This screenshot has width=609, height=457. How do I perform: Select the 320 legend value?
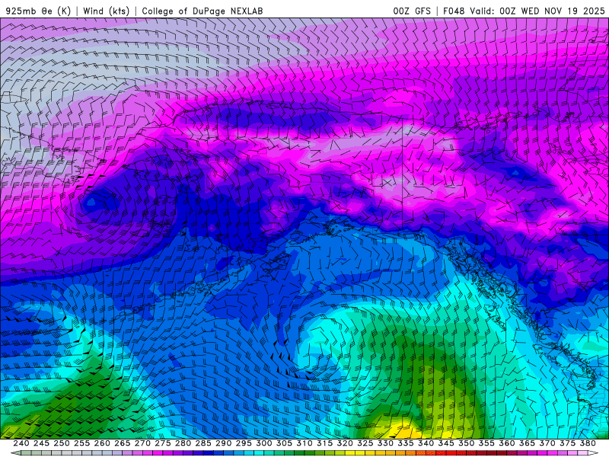(345, 443)
